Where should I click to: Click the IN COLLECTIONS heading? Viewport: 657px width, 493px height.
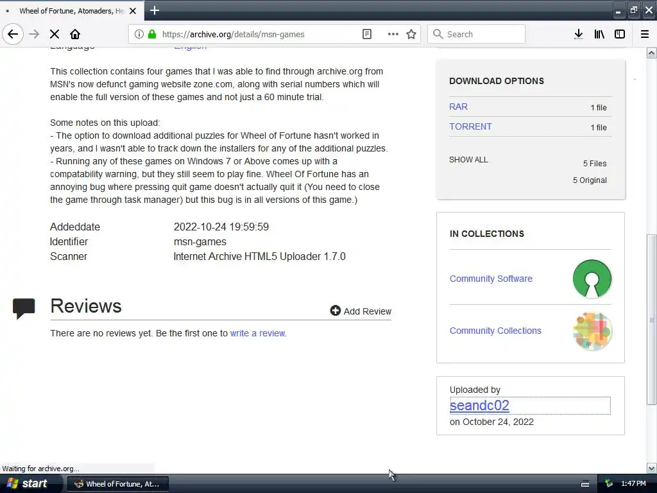pos(487,234)
